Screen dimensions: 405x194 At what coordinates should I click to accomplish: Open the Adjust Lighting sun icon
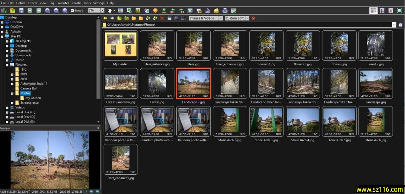(x=155, y=10)
